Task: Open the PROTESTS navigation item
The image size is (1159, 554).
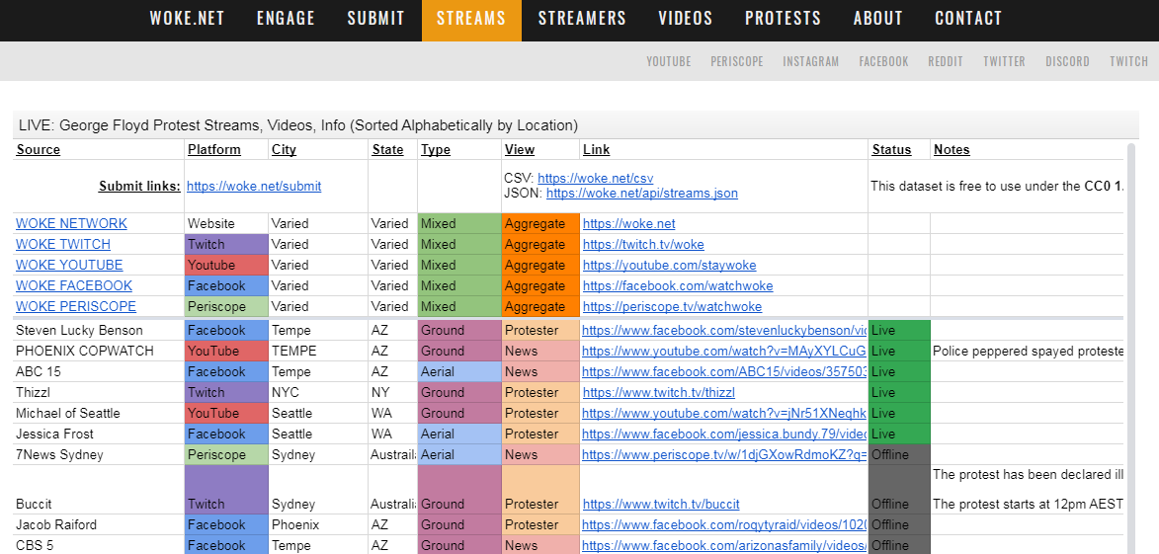Action: point(783,19)
